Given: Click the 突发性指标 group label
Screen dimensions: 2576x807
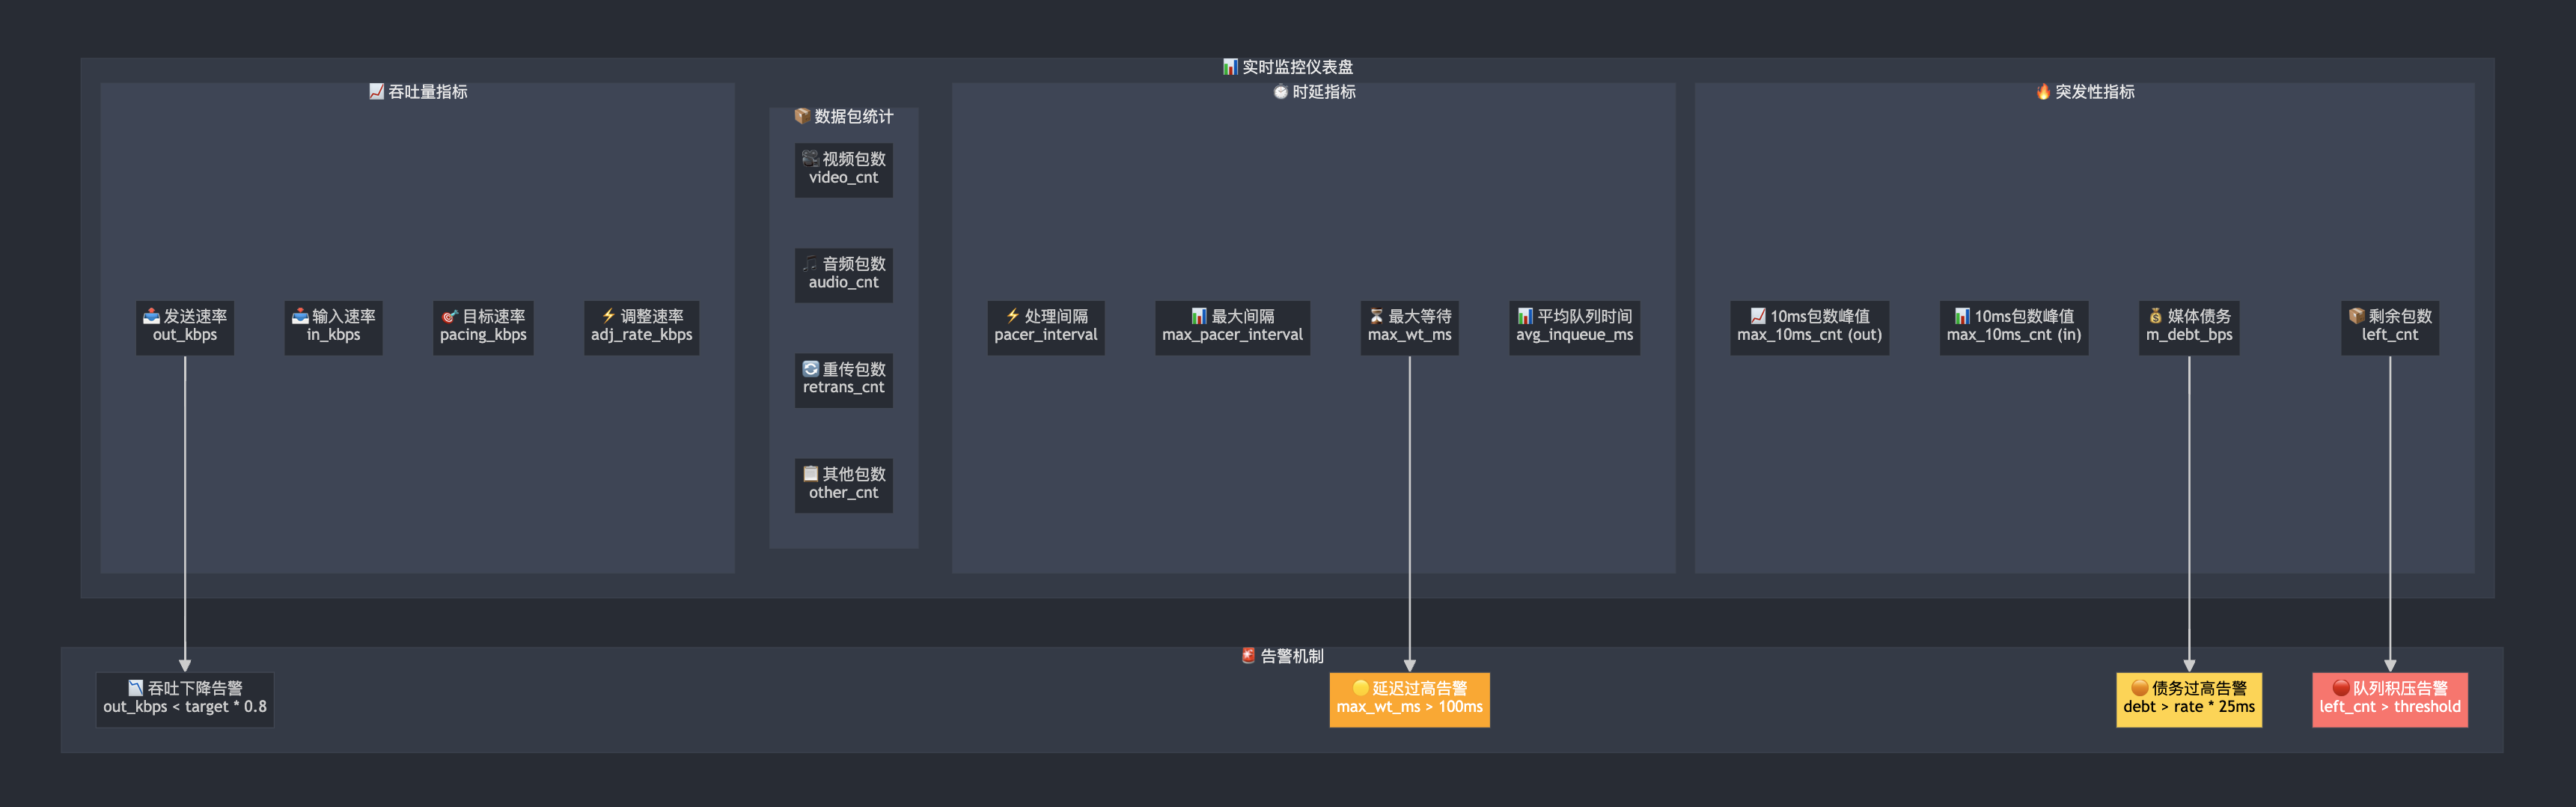Looking at the screenshot, I should pos(2094,92).
